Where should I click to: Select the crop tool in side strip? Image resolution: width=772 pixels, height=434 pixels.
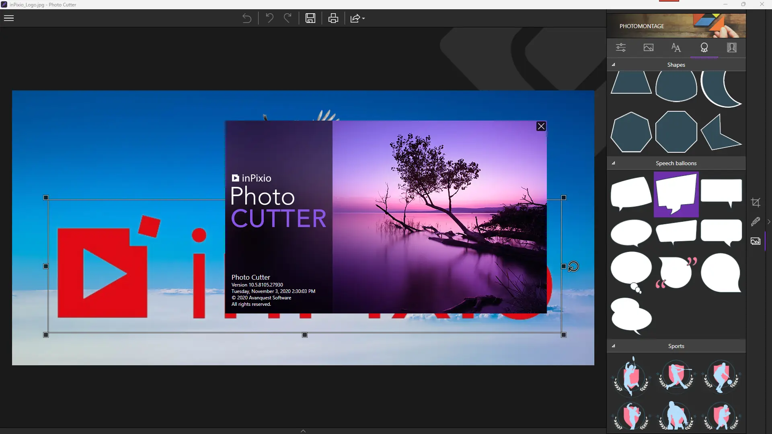756,203
